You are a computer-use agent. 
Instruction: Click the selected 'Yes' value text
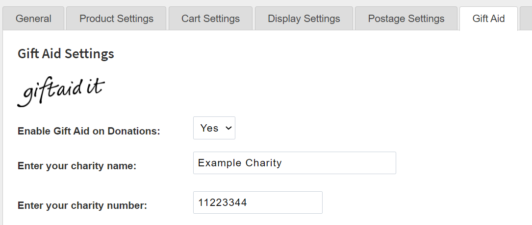click(209, 128)
